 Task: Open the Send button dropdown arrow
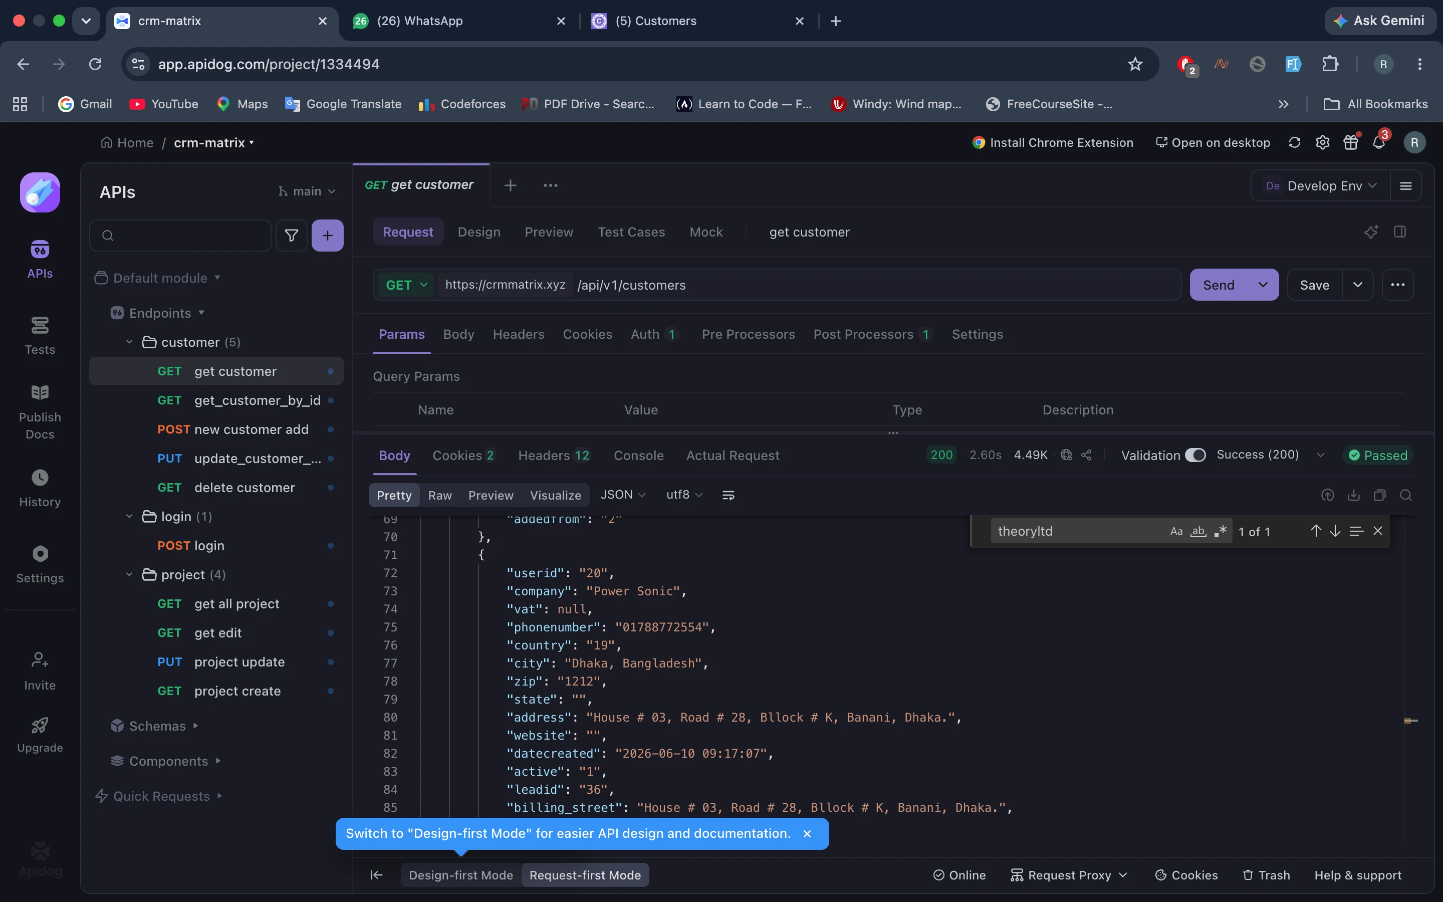[x=1263, y=285]
